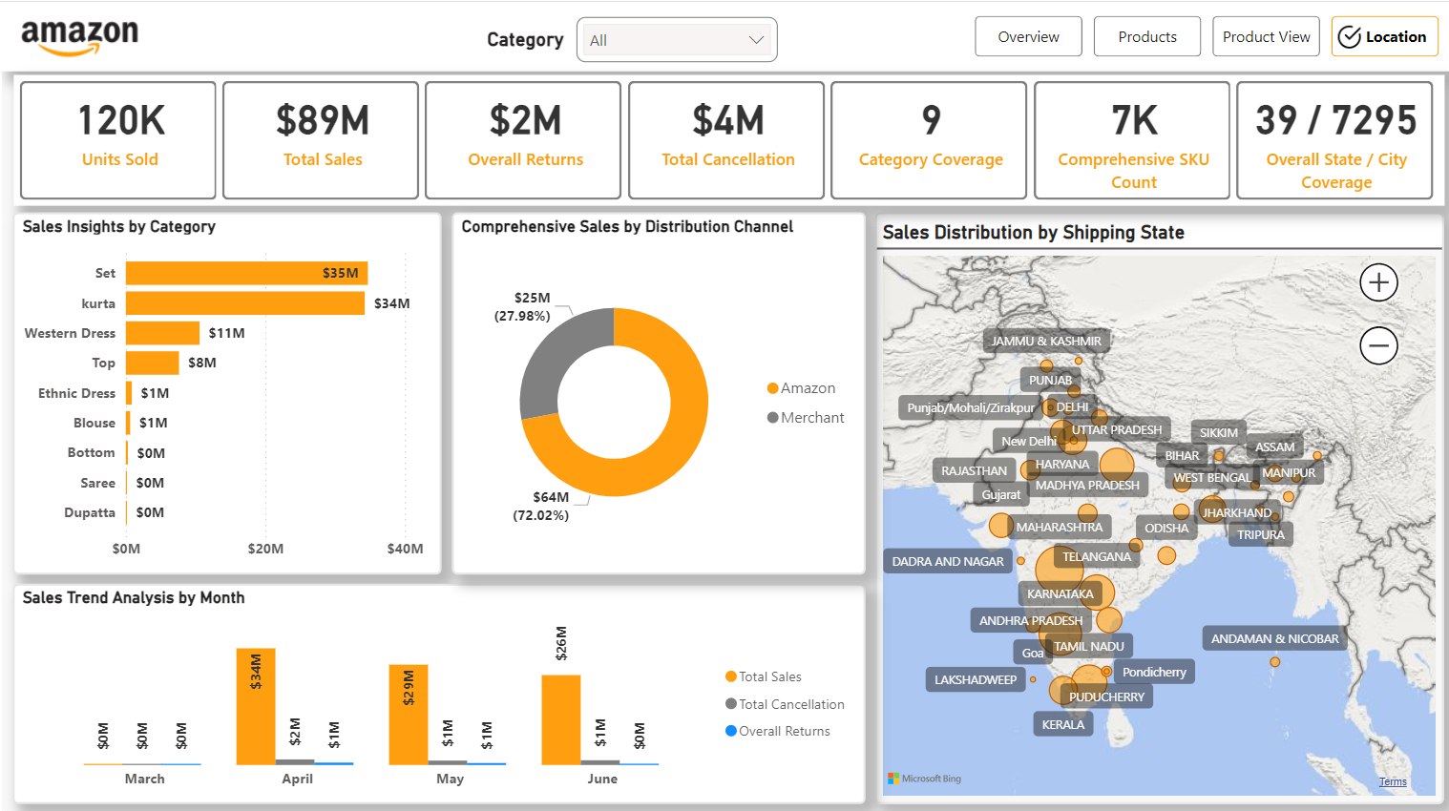Click the ASSAM map label
This screenshot has height=811, width=1449.
[1274, 447]
